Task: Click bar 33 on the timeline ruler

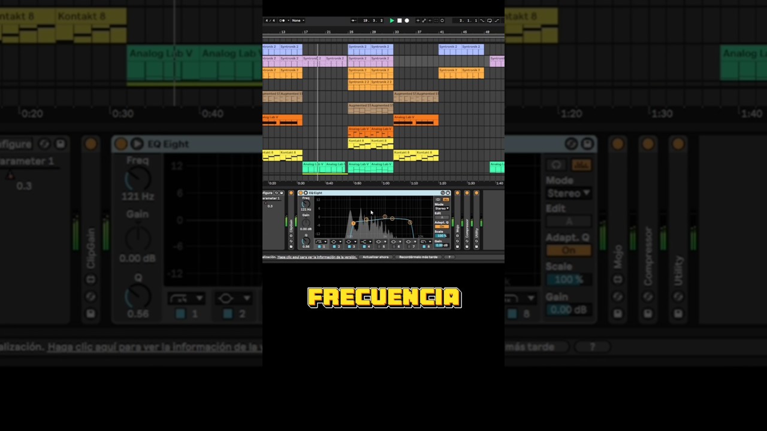Action: (x=397, y=32)
